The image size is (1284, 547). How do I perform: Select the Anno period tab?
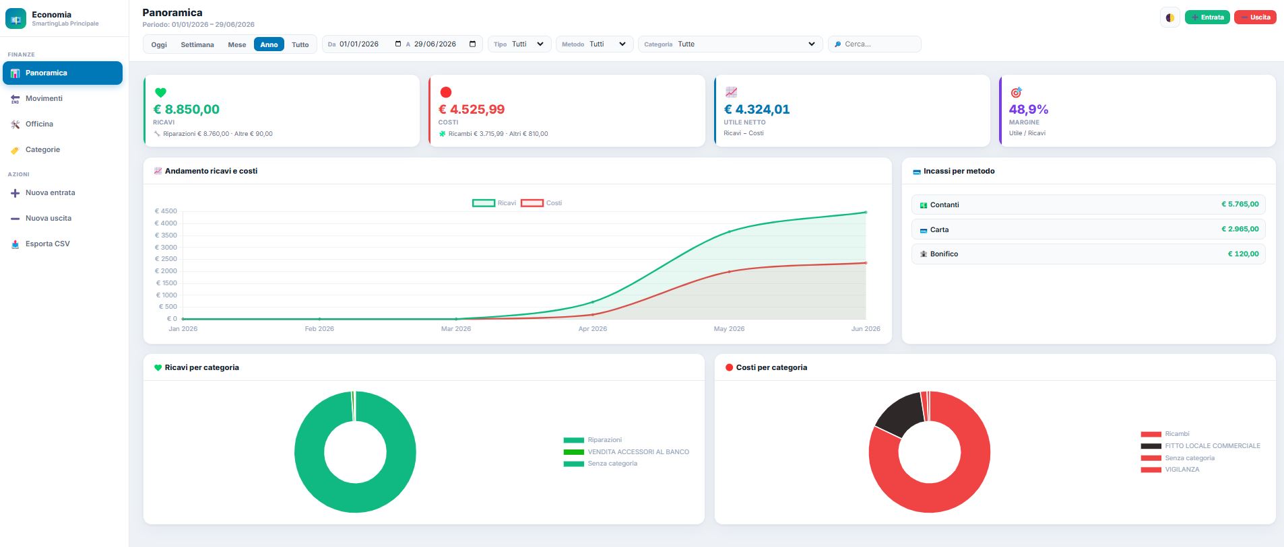click(269, 45)
